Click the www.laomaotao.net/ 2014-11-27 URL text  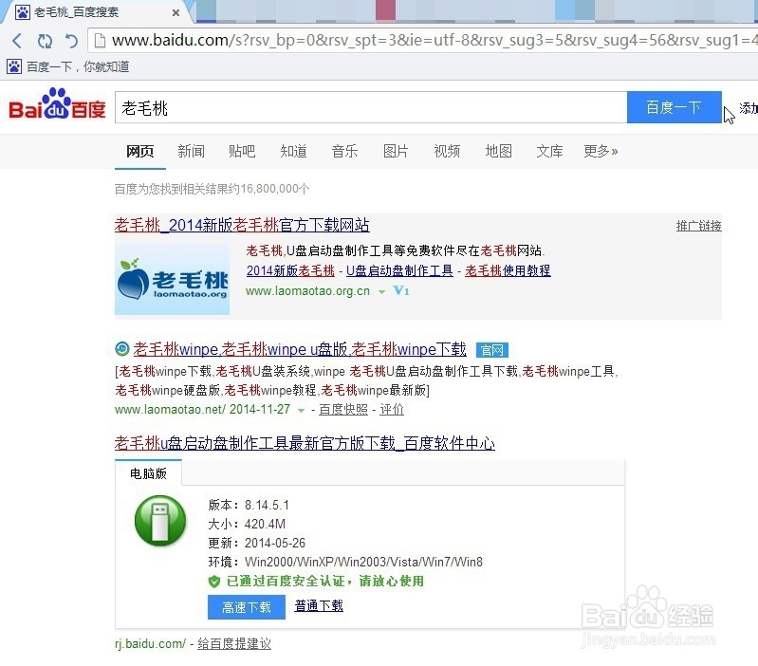203,410
